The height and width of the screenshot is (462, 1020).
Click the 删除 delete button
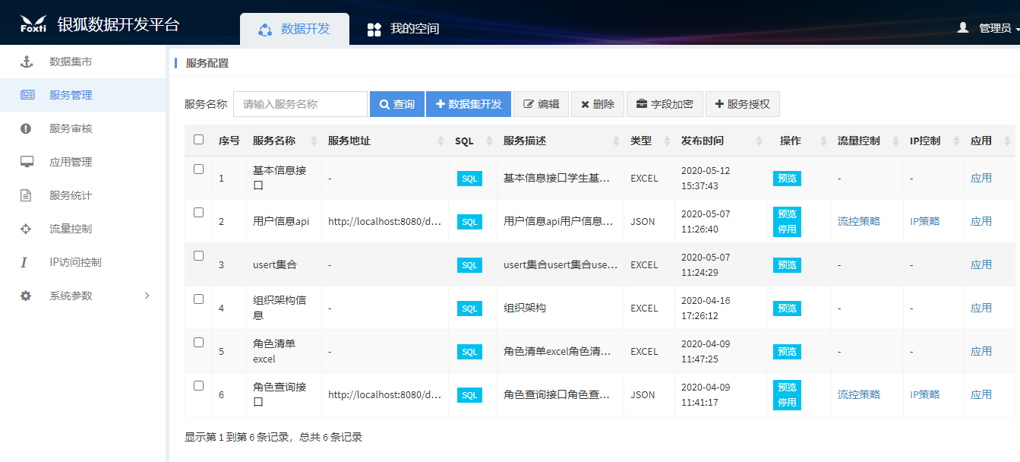click(598, 104)
